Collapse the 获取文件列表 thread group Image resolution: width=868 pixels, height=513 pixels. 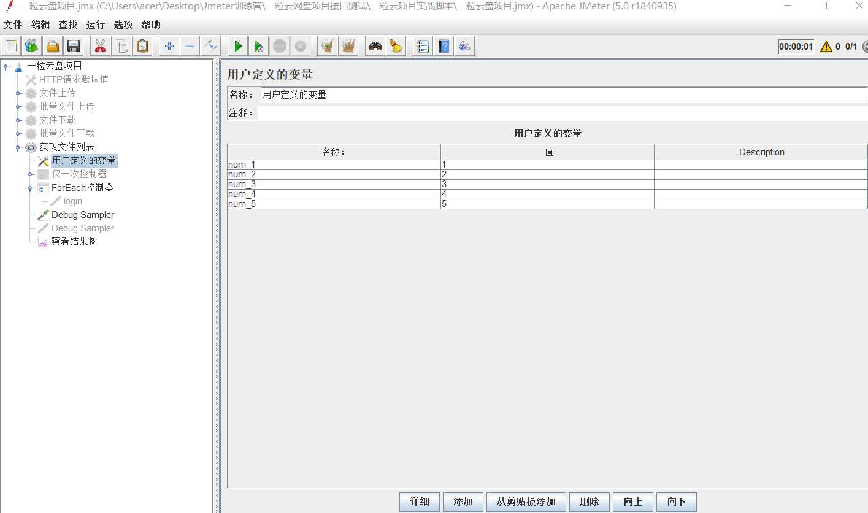[x=18, y=147]
